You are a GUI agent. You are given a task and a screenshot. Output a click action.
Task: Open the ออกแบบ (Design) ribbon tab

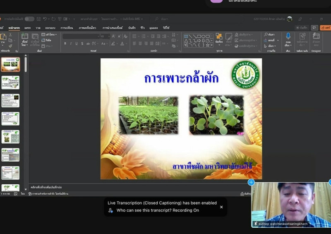49,28
